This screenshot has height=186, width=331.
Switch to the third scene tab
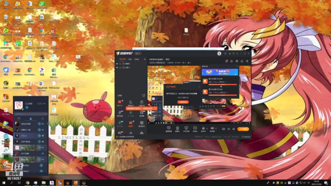[x=137, y=60]
